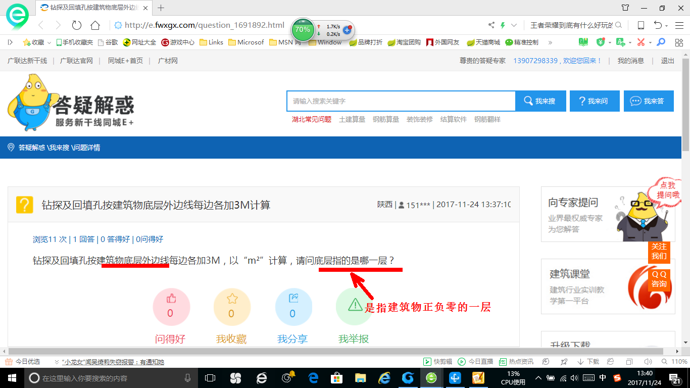Select 装饰装修 category tab
The width and height of the screenshot is (690, 388).
pos(420,120)
